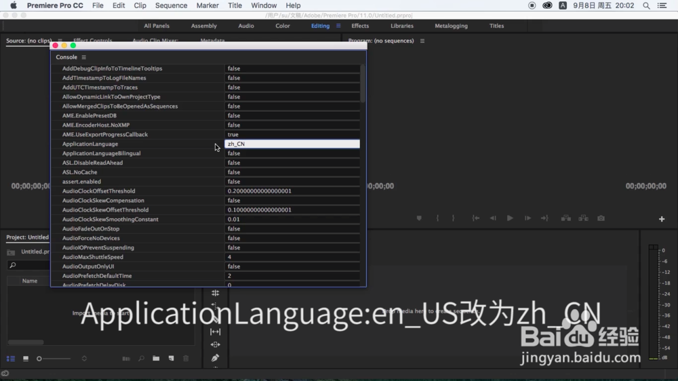Switch Project panel to Icon view

(26, 359)
